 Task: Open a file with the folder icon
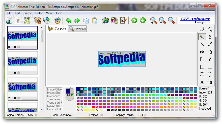click(x=38, y=20)
